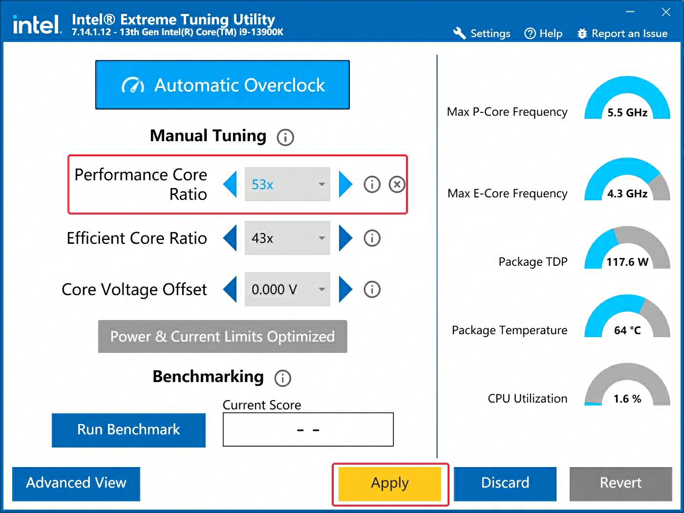This screenshot has width=684, height=513.
Task: Open the Efficient Core Ratio dropdown
Action: (x=321, y=238)
